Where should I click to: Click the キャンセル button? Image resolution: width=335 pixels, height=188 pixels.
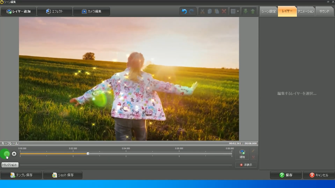coord(319,175)
